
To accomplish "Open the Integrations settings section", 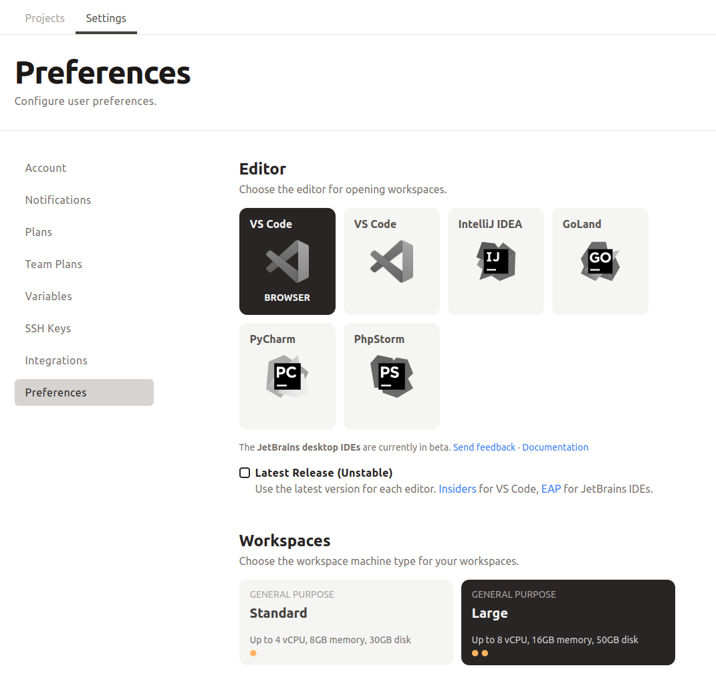I will (x=56, y=360).
